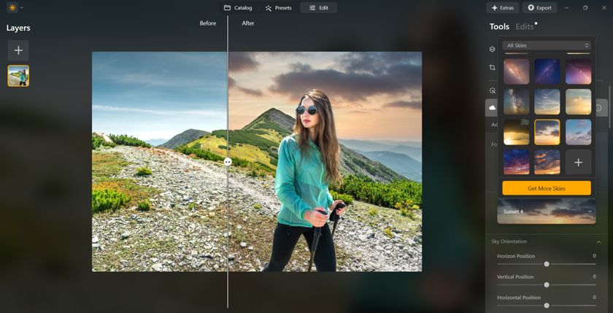Choose the orange-highlighted selected sunset sky thumbnail
613x313 pixels.
point(547,132)
